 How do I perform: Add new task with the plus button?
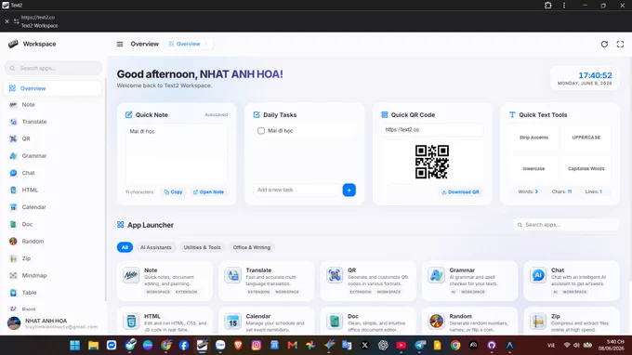point(349,190)
